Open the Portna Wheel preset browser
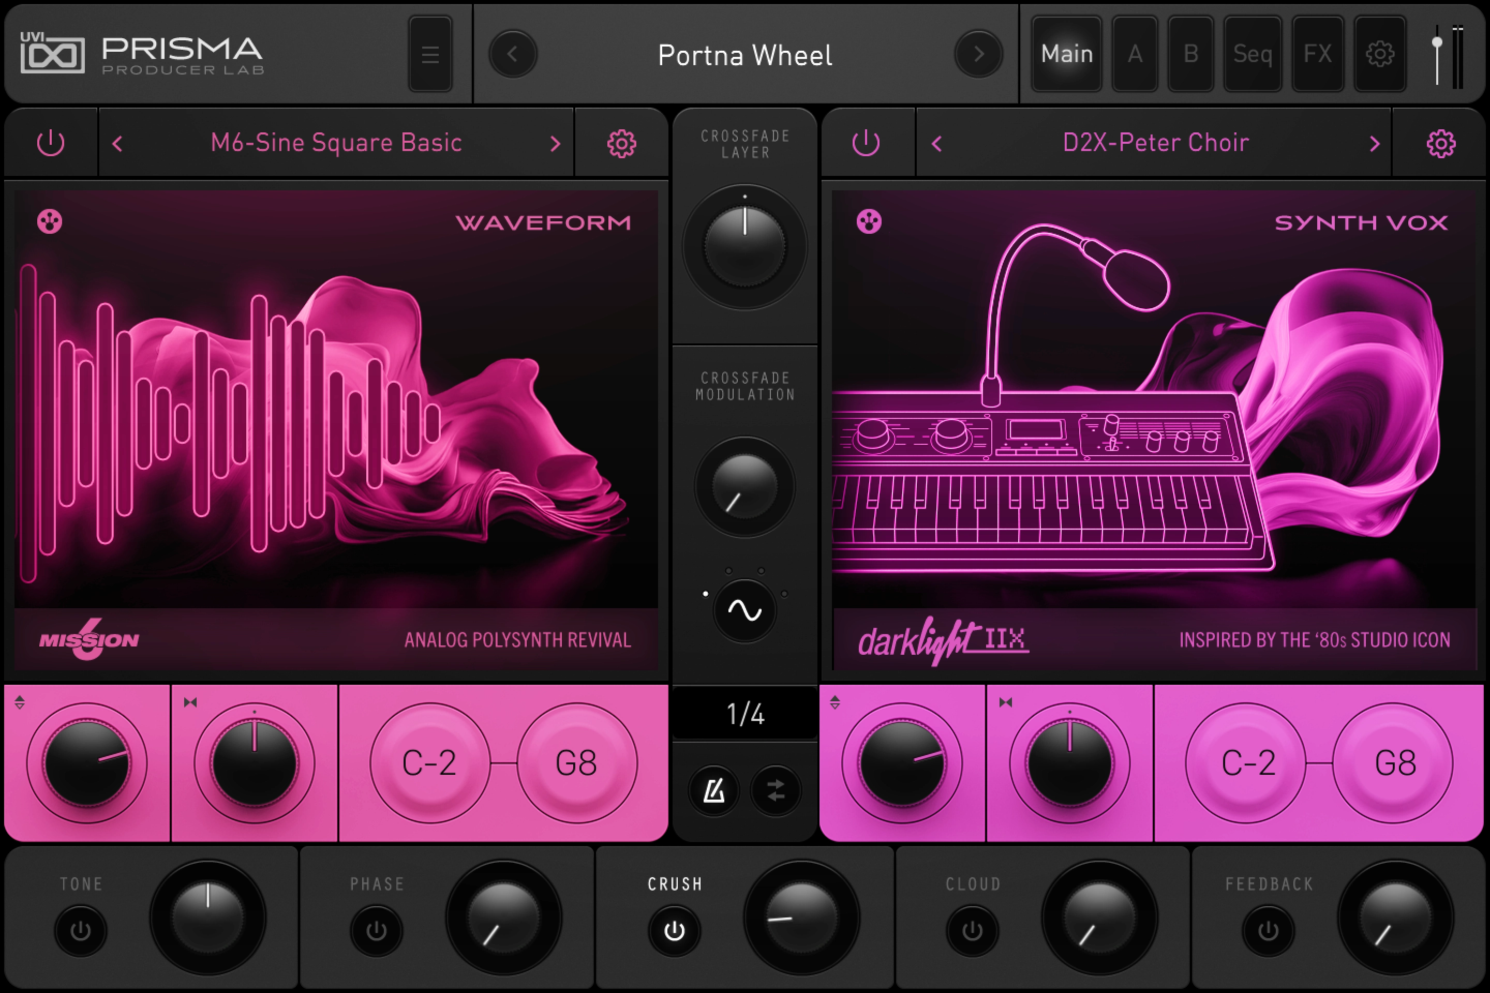Viewport: 1490px width, 993px height. (x=745, y=55)
